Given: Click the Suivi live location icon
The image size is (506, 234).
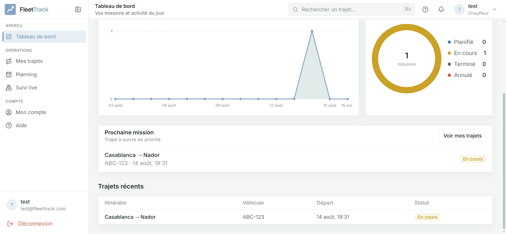Looking at the screenshot, I should (x=9, y=88).
